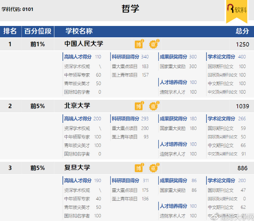Click 科研项目得分 340 heading
This screenshot has height=221, width=254.
[130, 57]
